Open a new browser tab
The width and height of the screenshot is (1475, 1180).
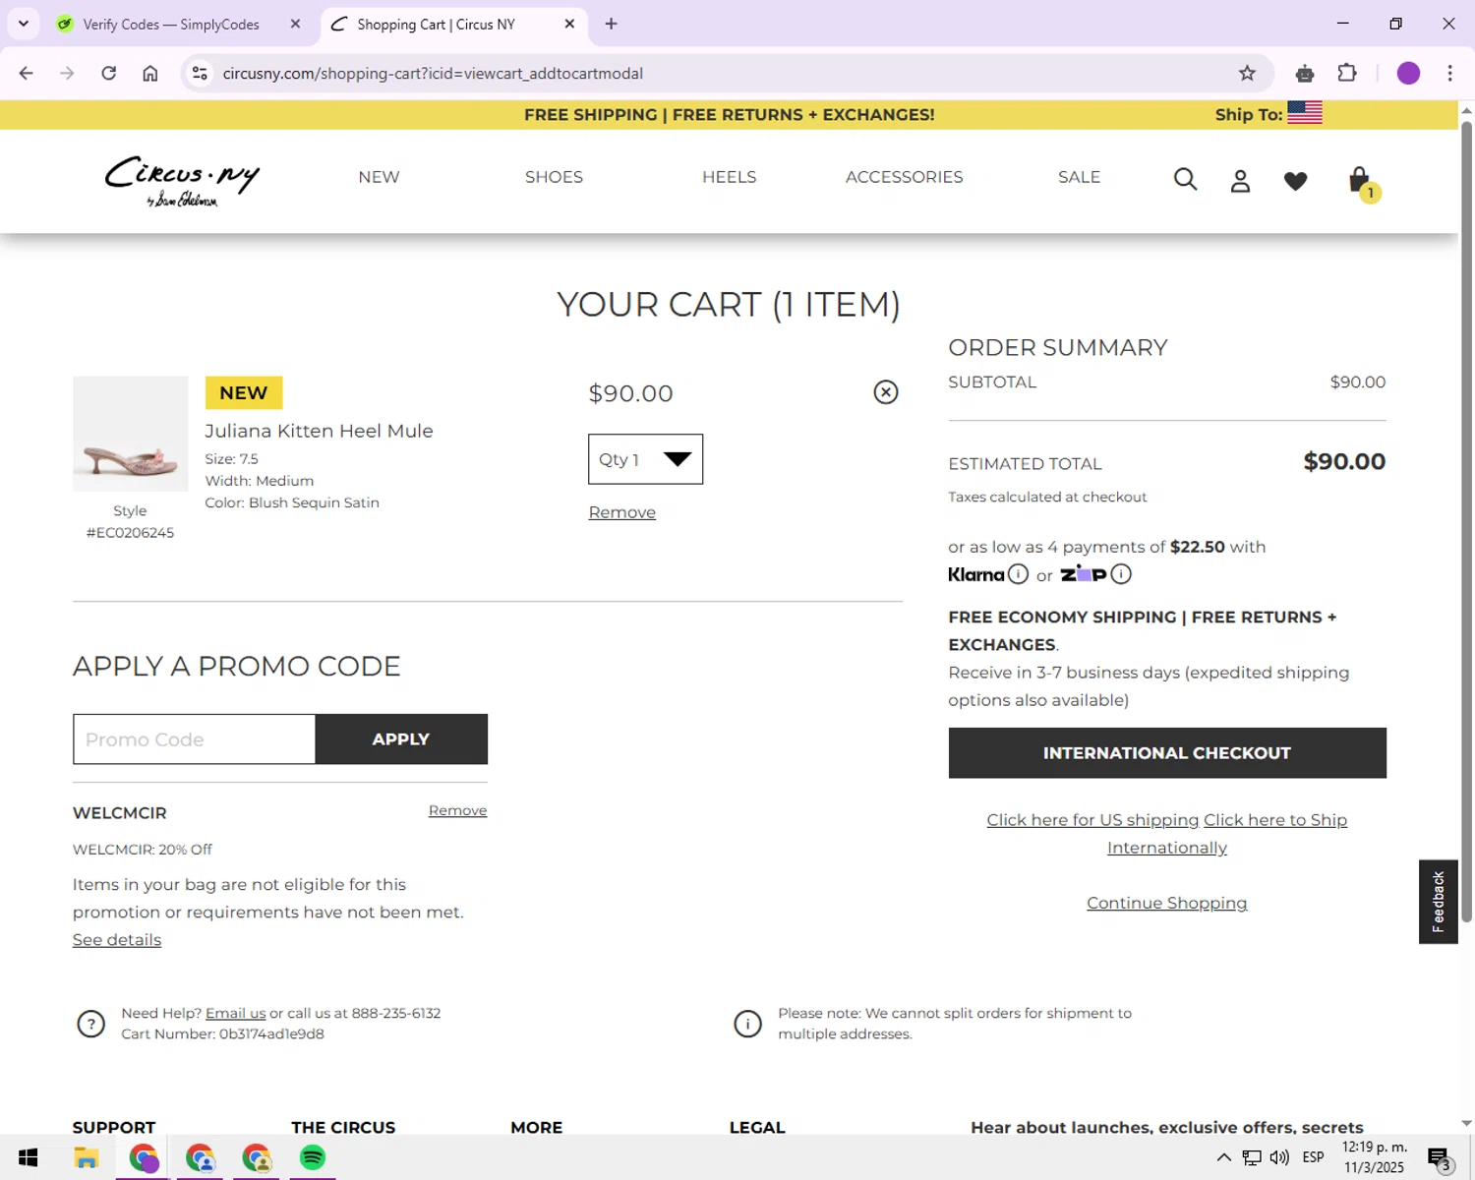click(x=611, y=24)
